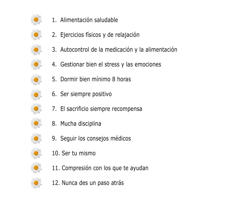The width and height of the screenshot is (241, 204).
Task: Click 'Seguir los consejos médicos' text
Action: 95,139
